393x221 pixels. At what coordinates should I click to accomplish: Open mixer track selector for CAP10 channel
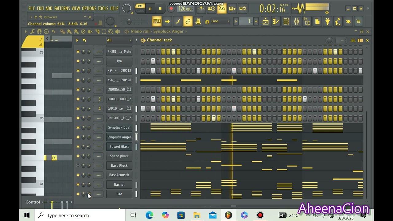[99, 108]
